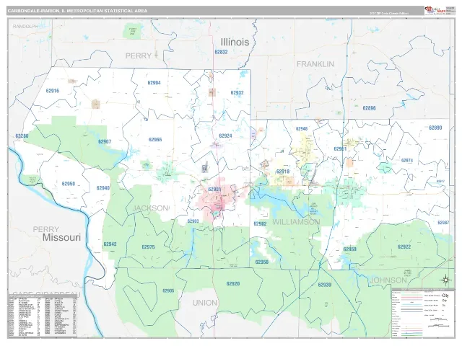Click ZIP code 62951
462x346 pixels.
[x=340, y=149]
